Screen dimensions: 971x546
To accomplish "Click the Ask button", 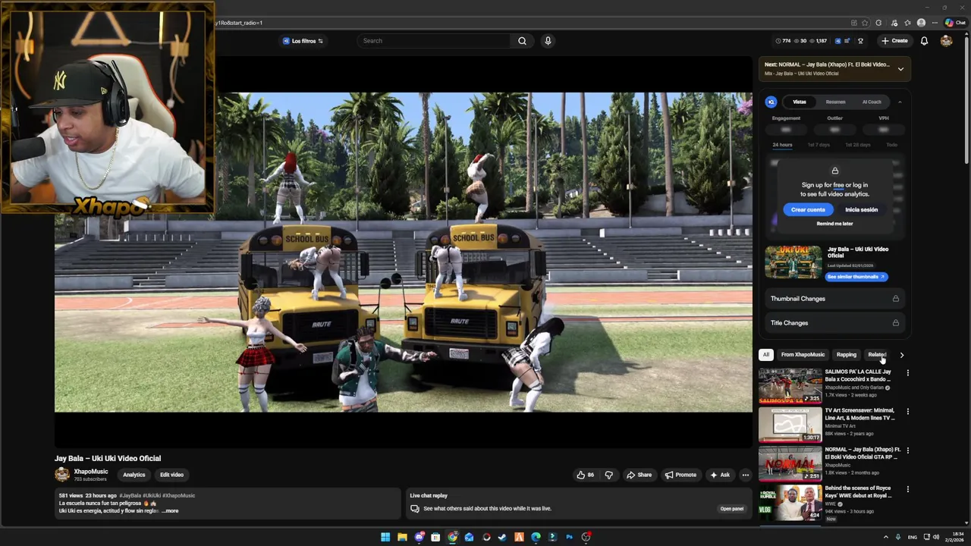I will [719, 475].
